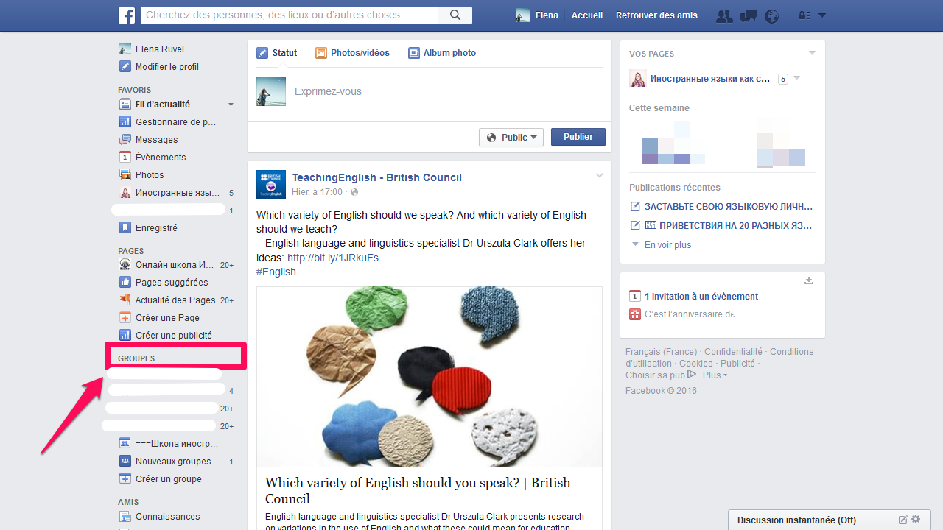Screen dimensions: 943x530
Task: Open the Messages sidebar icon
Action: point(125,140)
